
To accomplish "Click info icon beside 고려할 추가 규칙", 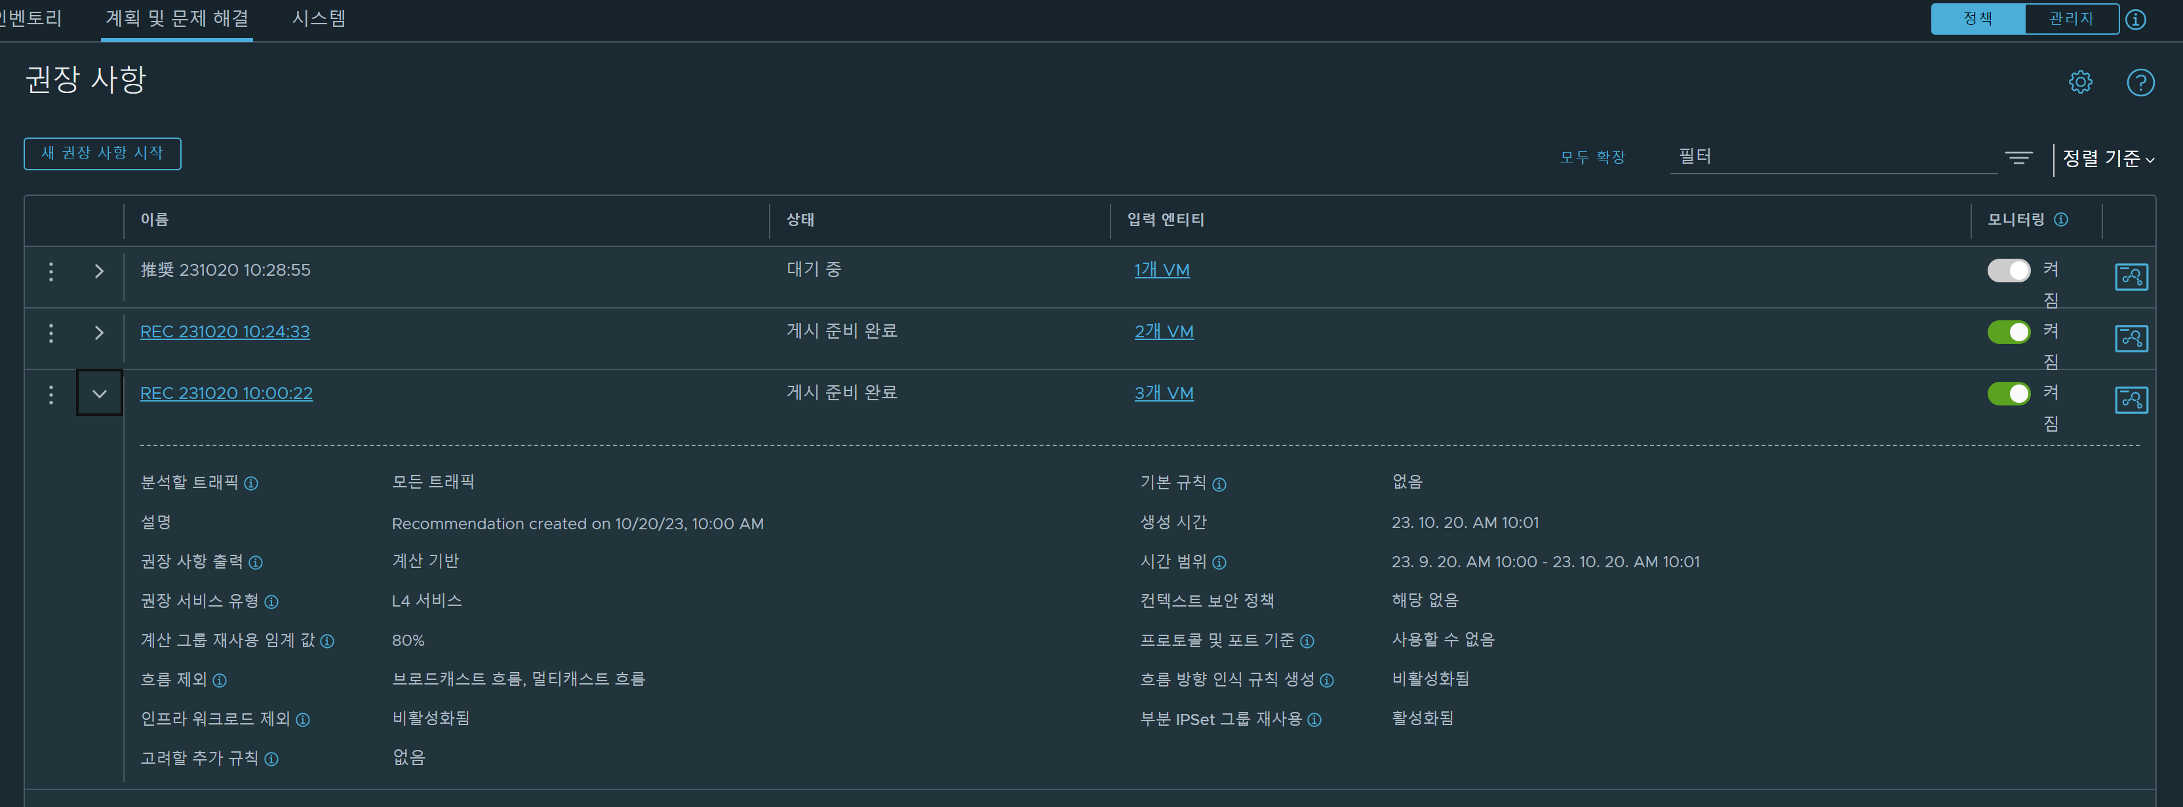I will point(271,759).
